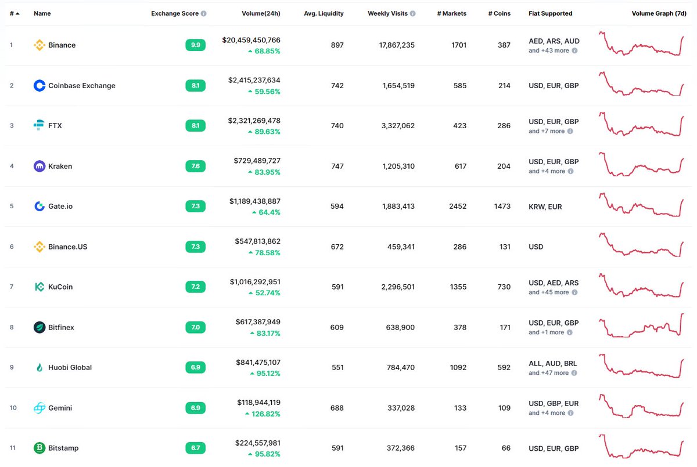Open the Binance exchange link

(x=62, y=45)
